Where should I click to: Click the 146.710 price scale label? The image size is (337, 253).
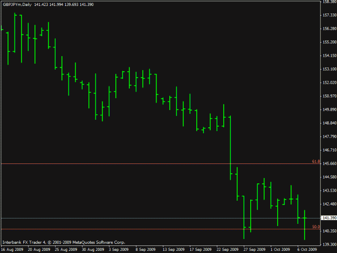tap(329, 150)
